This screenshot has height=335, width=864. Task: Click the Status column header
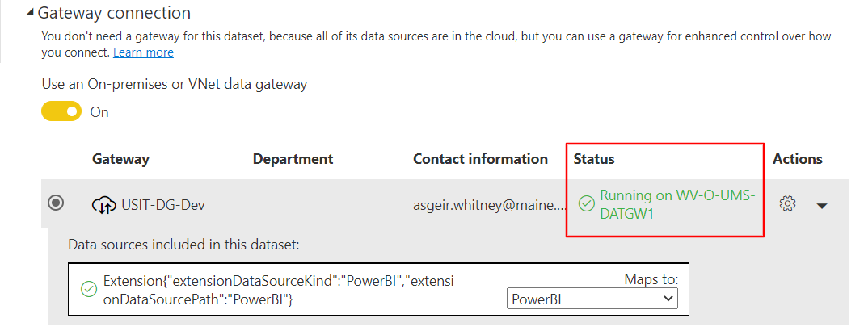point(594,159)
